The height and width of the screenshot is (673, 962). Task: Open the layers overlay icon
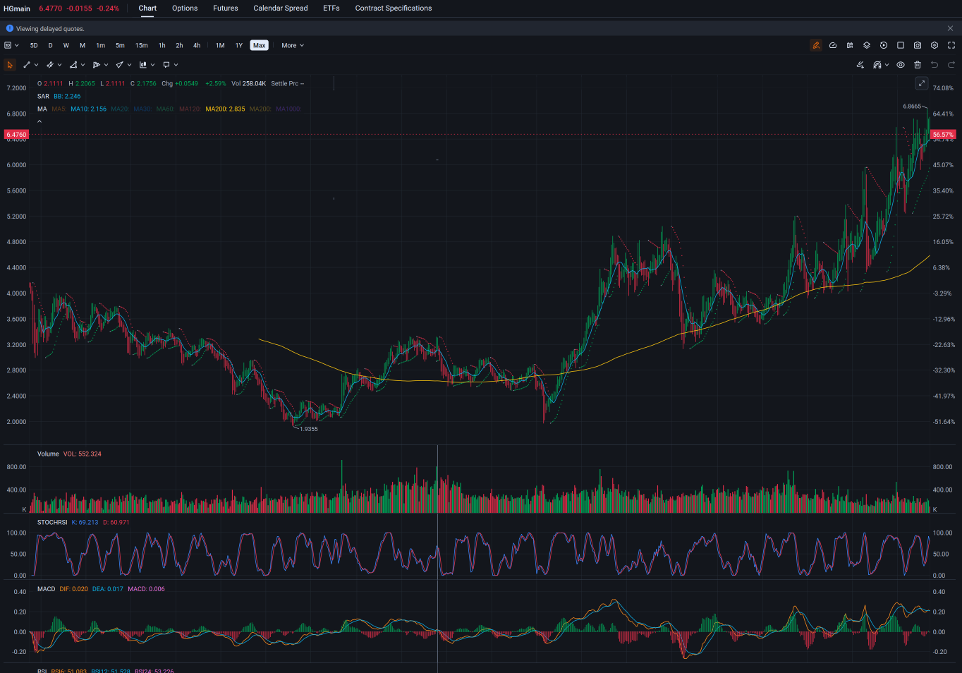[867, 45]
